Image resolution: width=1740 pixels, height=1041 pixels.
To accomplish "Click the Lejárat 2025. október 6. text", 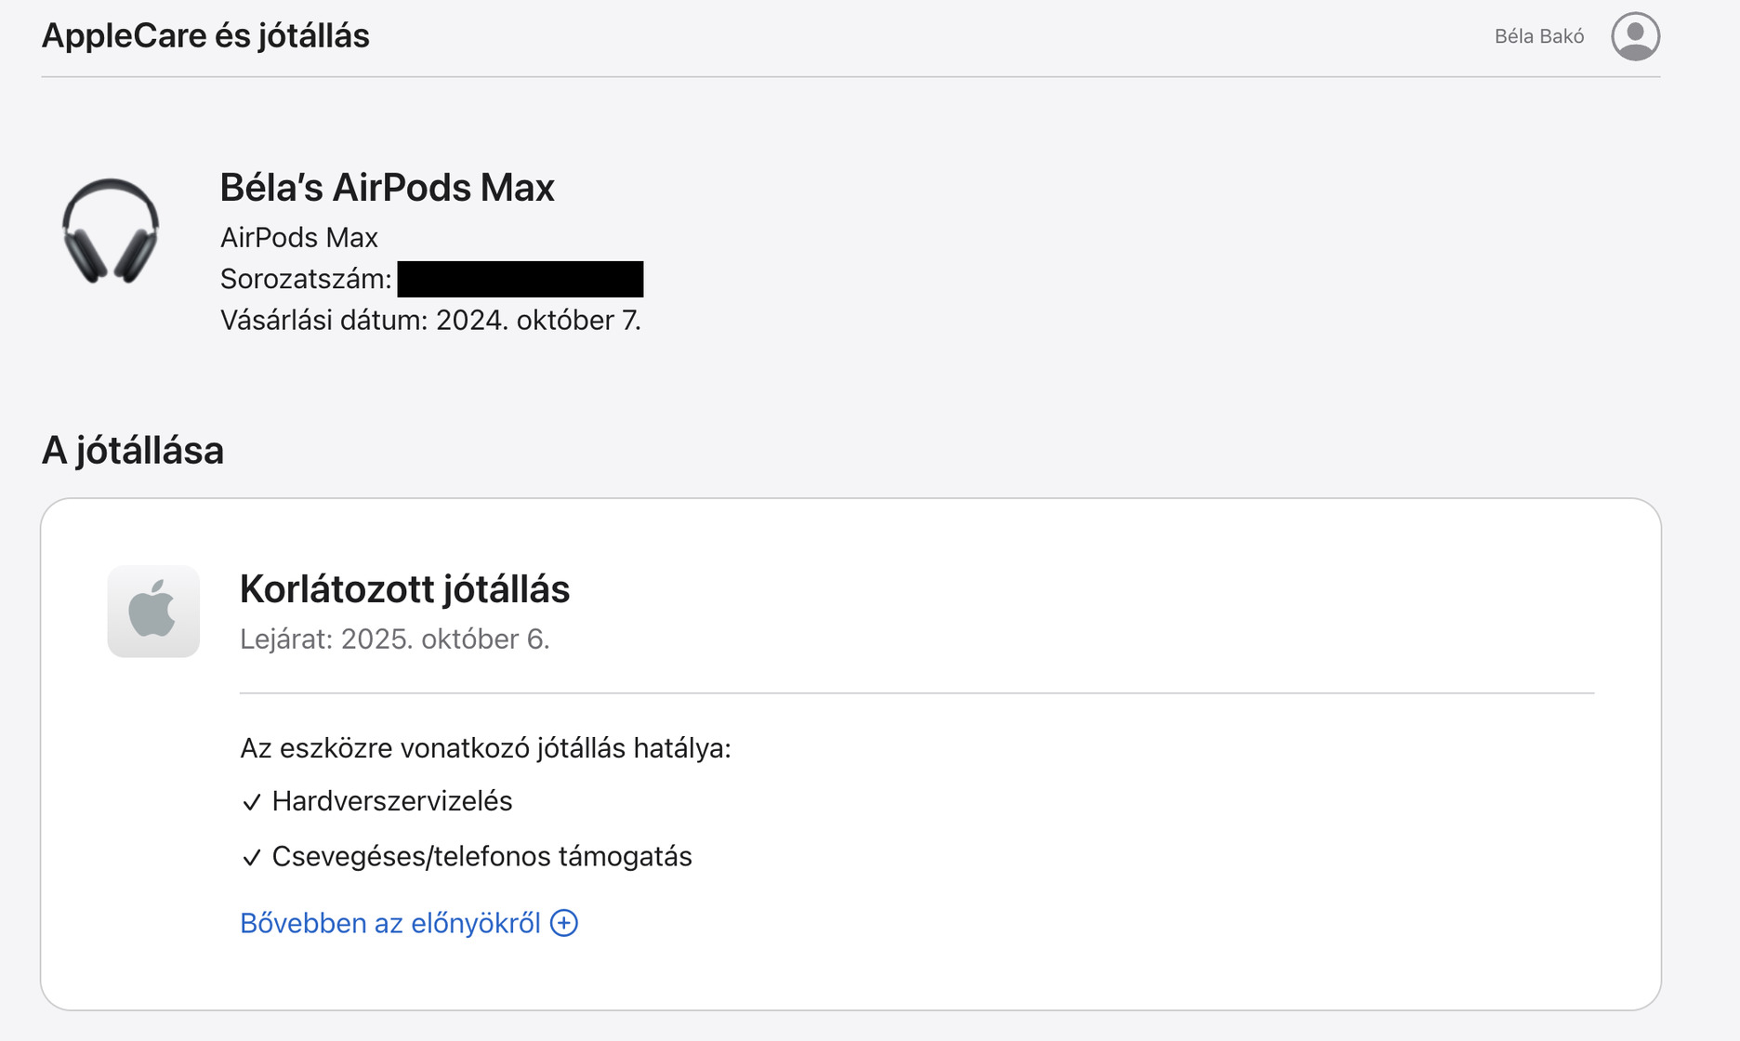I will 394,639.
